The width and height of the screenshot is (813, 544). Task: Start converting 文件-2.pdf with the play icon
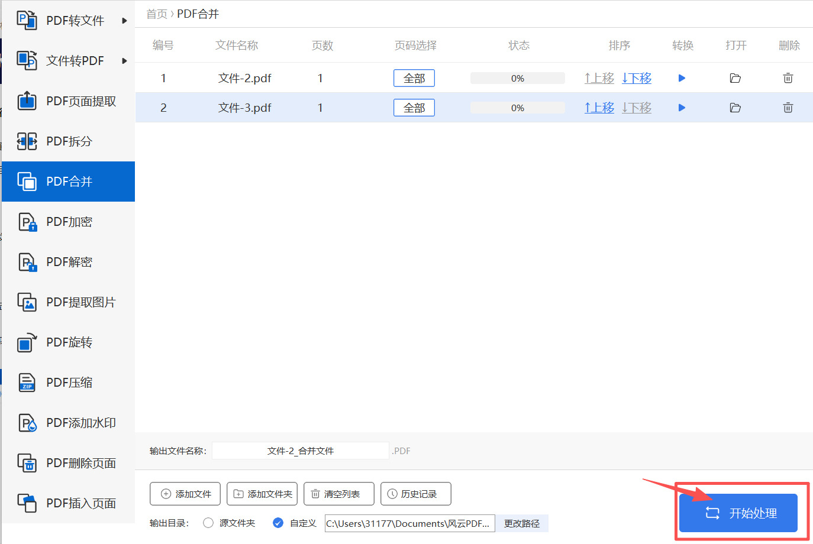682,77
